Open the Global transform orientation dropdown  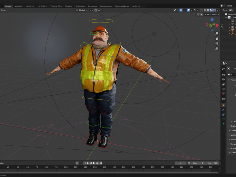pyautogui.click(x=81, y=10)
